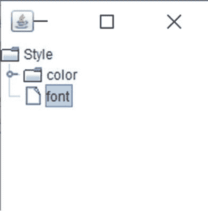
Task: Maximize the window using the square button
Action: 107,22
